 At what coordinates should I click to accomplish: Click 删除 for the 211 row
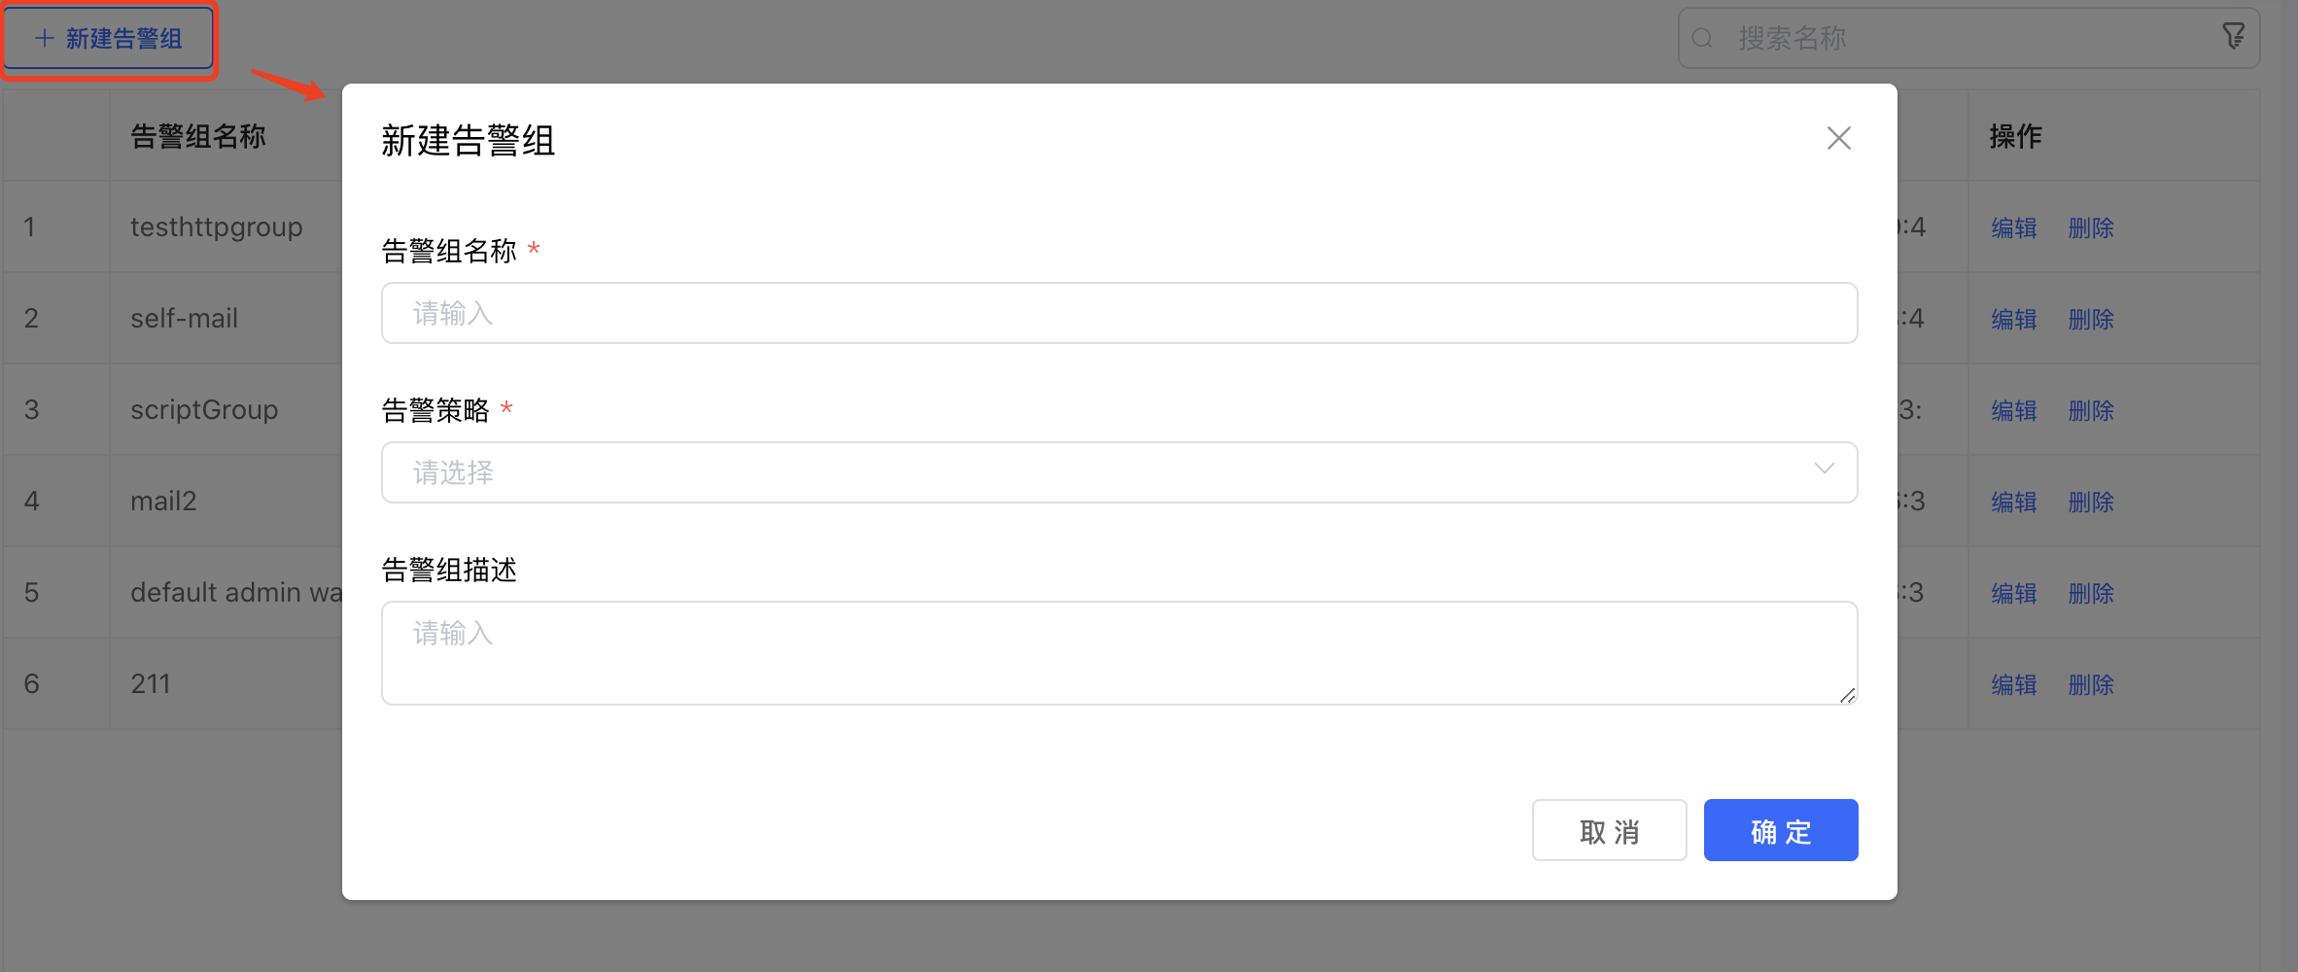coord(2091,685)
